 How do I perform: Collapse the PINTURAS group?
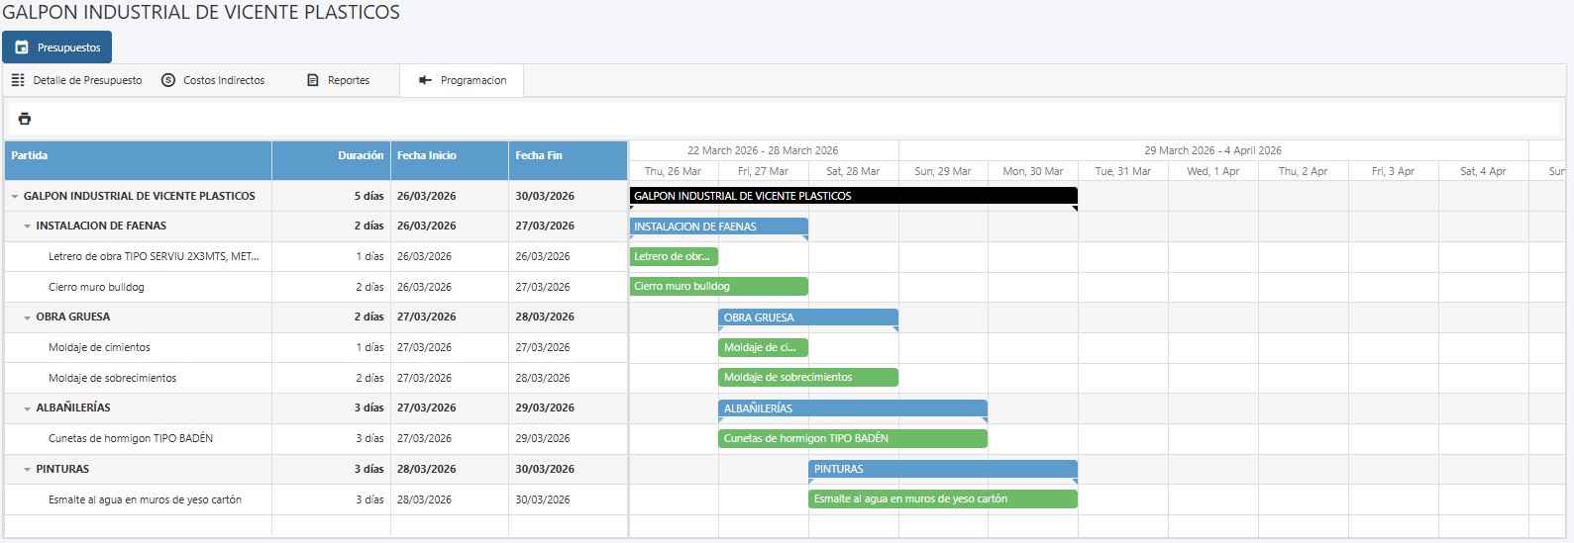pyautogui.click(x=28, y=470)
